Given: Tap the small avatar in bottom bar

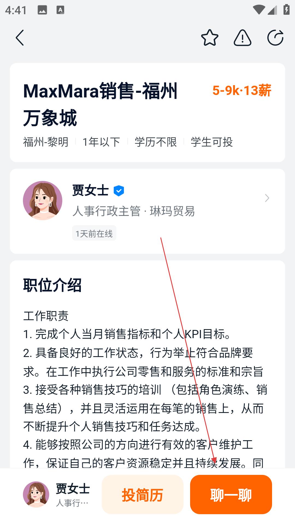Looking at the screenshot, I should [x=36, y=494].
